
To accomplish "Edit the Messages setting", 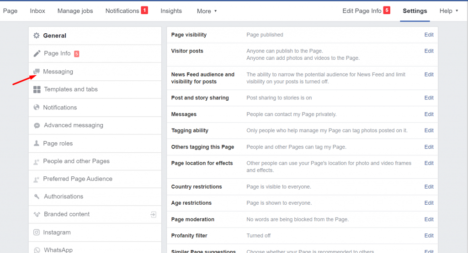I will point(429,114).
